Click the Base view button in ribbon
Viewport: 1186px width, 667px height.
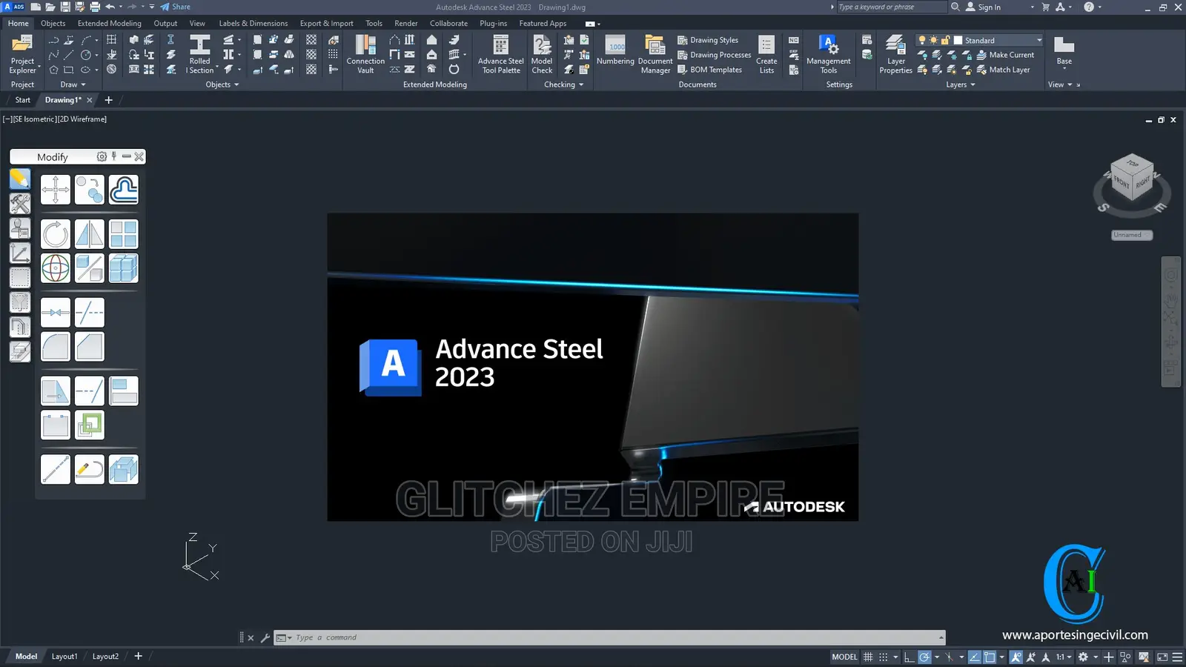tap(1064, 50)
